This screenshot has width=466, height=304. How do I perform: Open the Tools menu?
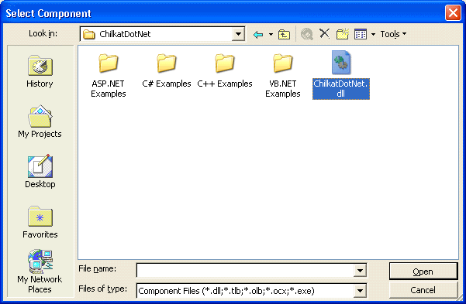(x=393, y=34)
